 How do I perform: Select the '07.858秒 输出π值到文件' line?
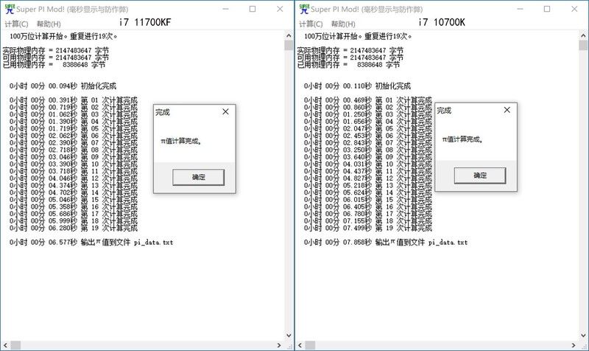point(386,243)
